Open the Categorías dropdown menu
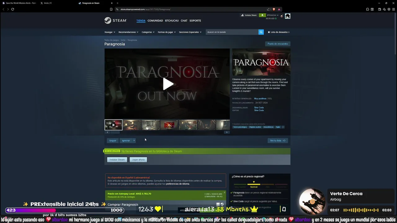The image size is (397, 223). [x=148, y=32]
